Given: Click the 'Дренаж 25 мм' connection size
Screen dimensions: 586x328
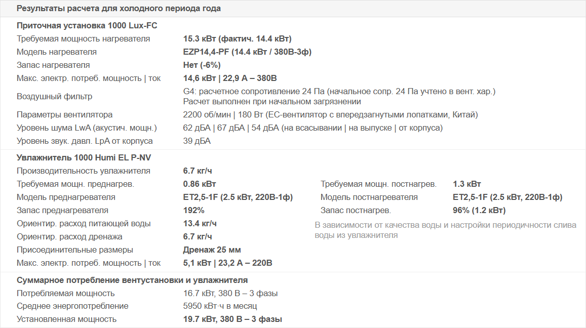Looking at the screenshot, I should (212, 250).
